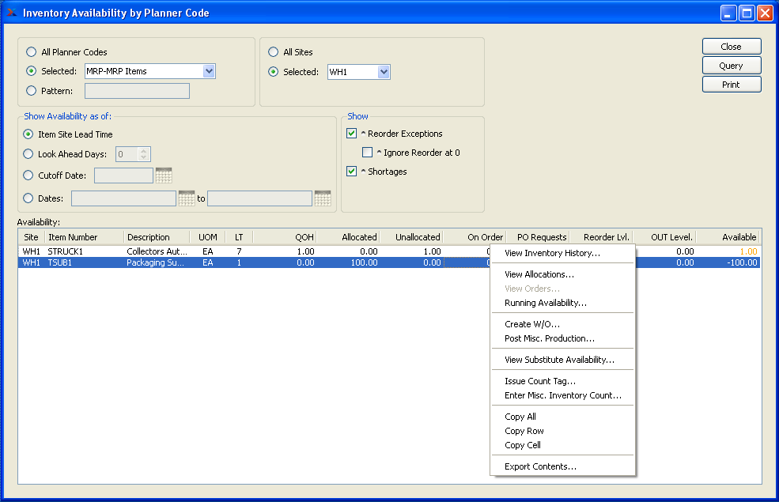Open the Cutoff Date calendar picker
779x502 pixels.
[x=164, y=176]
